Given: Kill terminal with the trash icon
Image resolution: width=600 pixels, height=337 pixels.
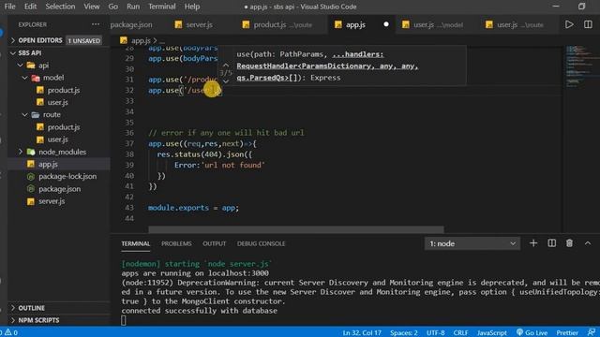Looking at the screenshot, I should point(569,243).
